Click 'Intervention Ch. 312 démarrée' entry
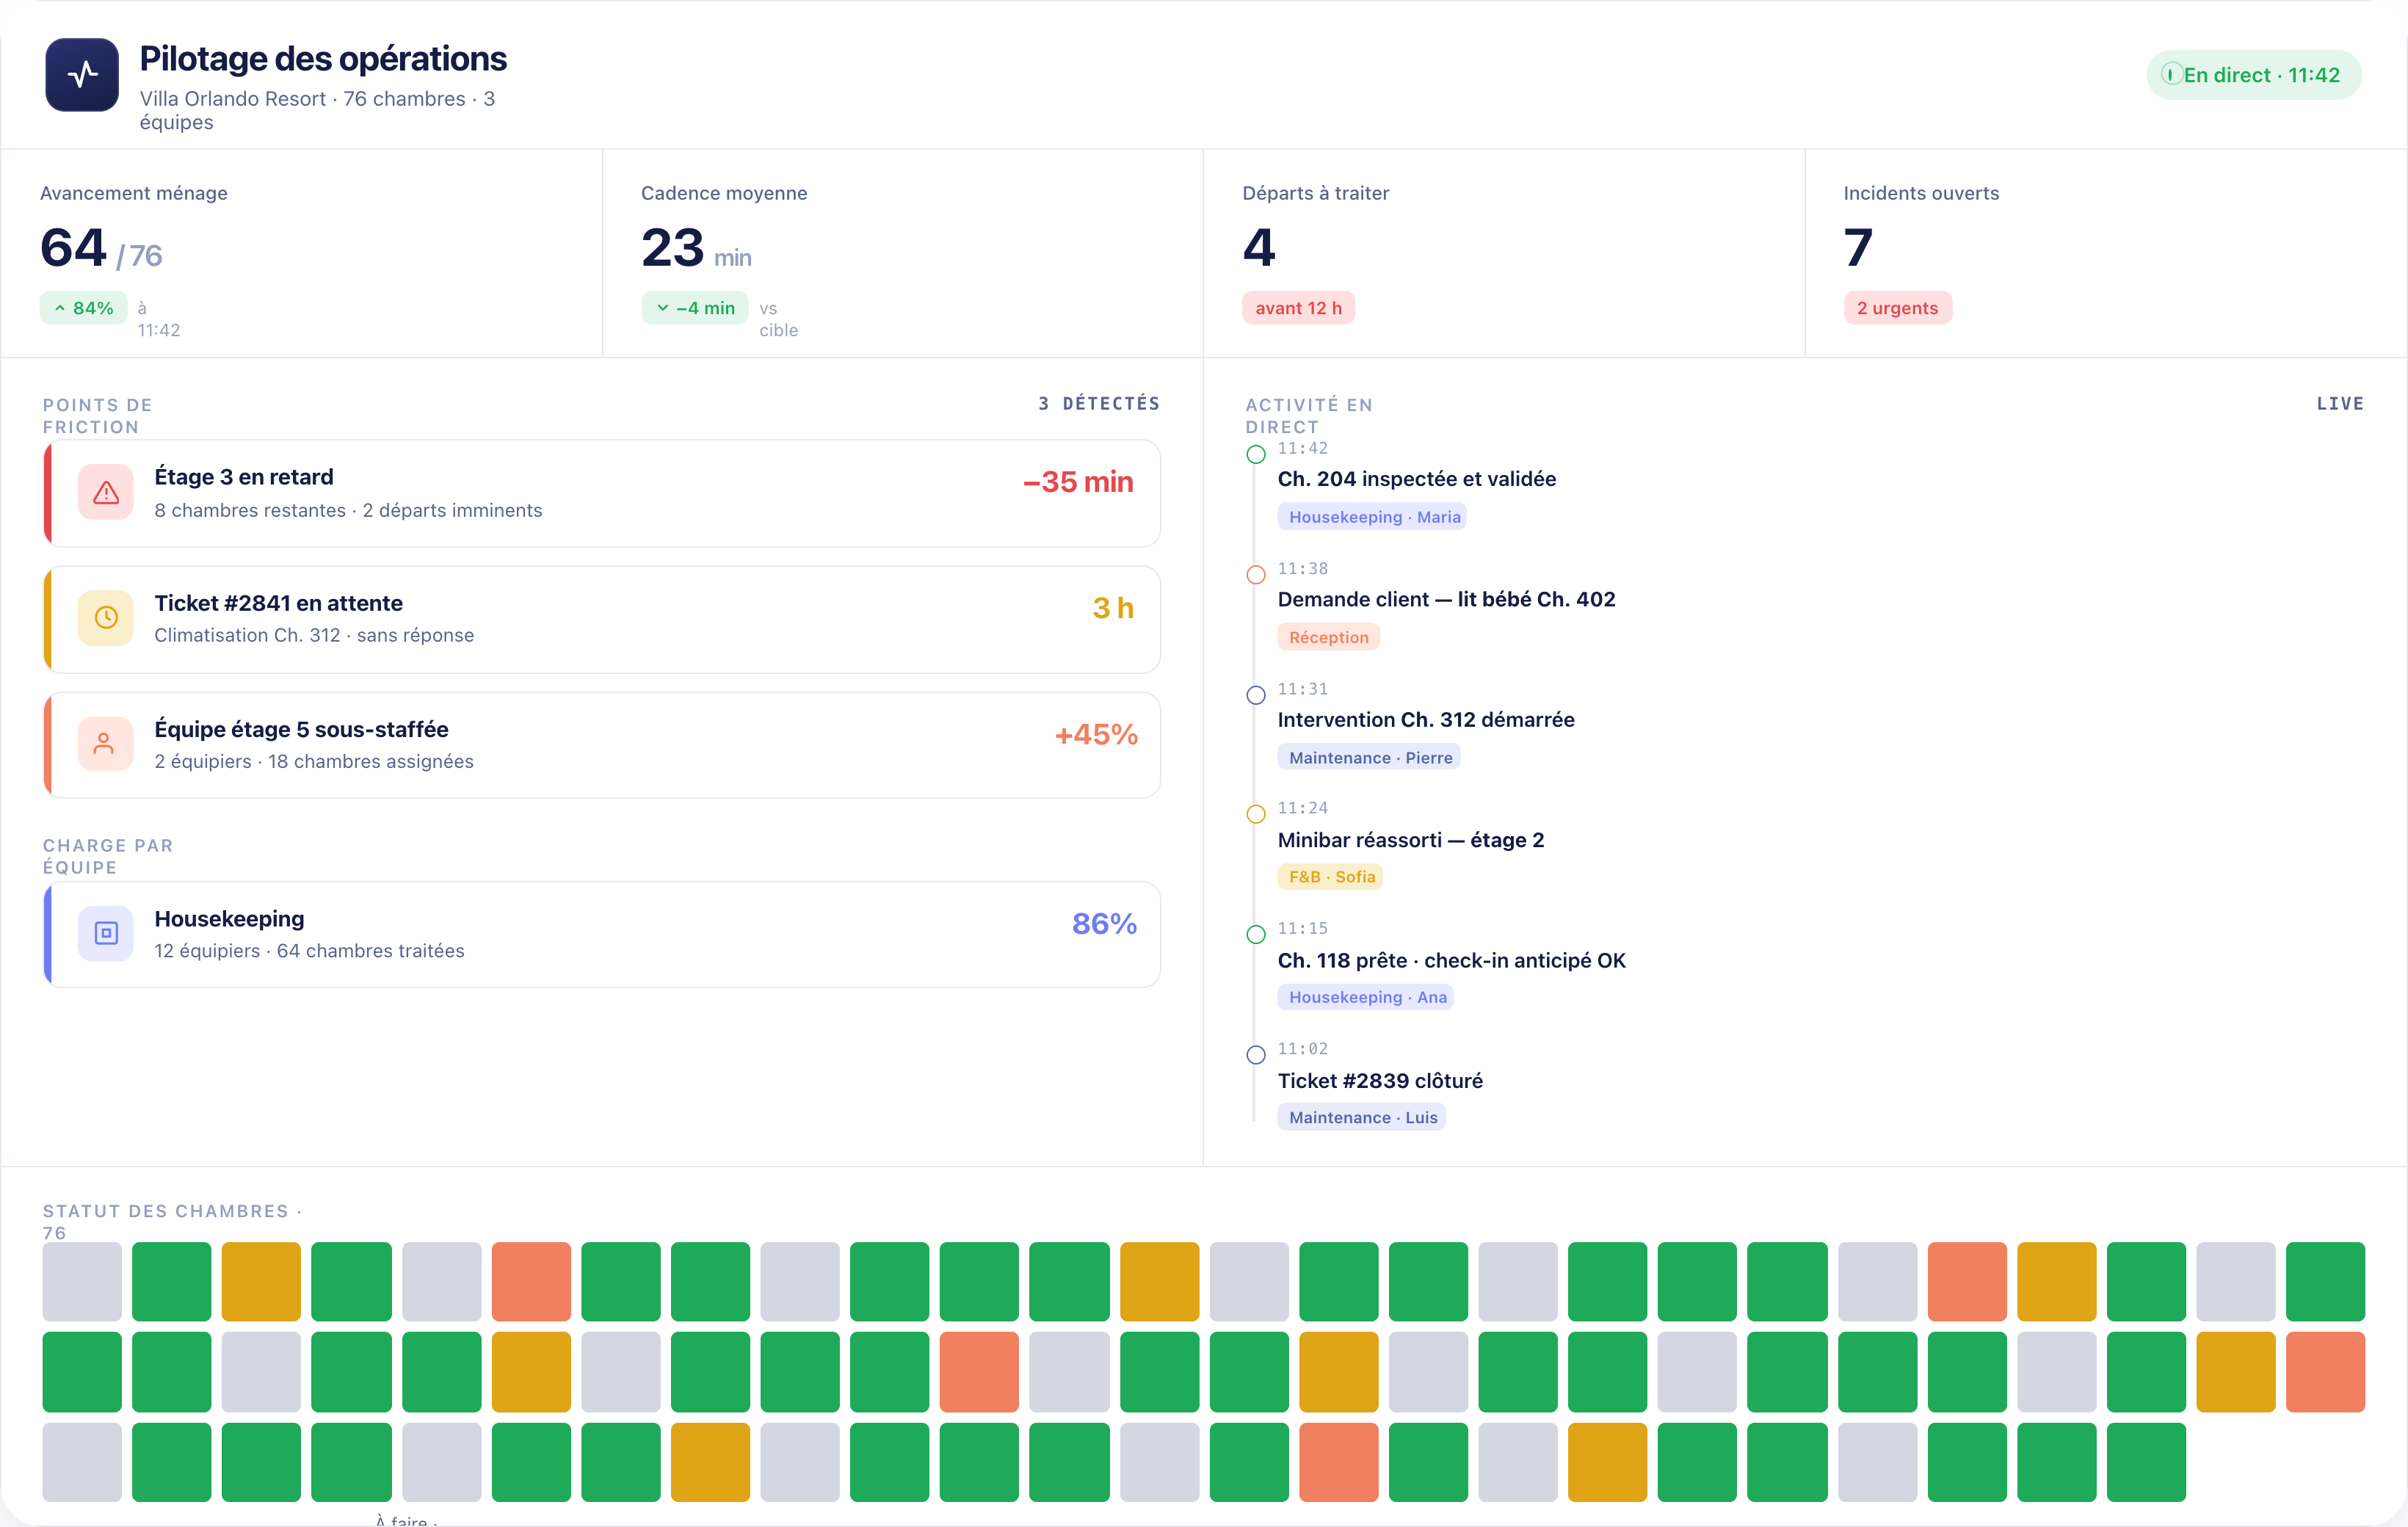 coord(1426,719)
